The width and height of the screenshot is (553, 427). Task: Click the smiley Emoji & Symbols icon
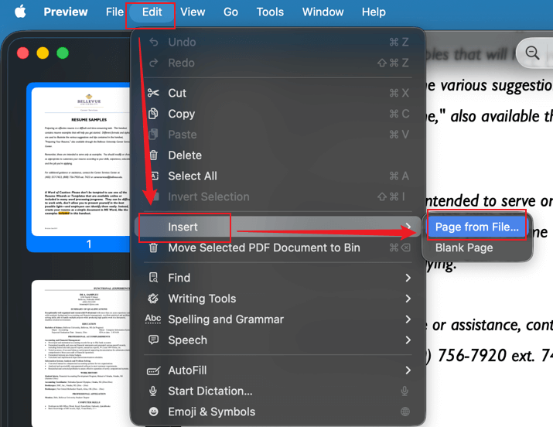pos(153,412)
